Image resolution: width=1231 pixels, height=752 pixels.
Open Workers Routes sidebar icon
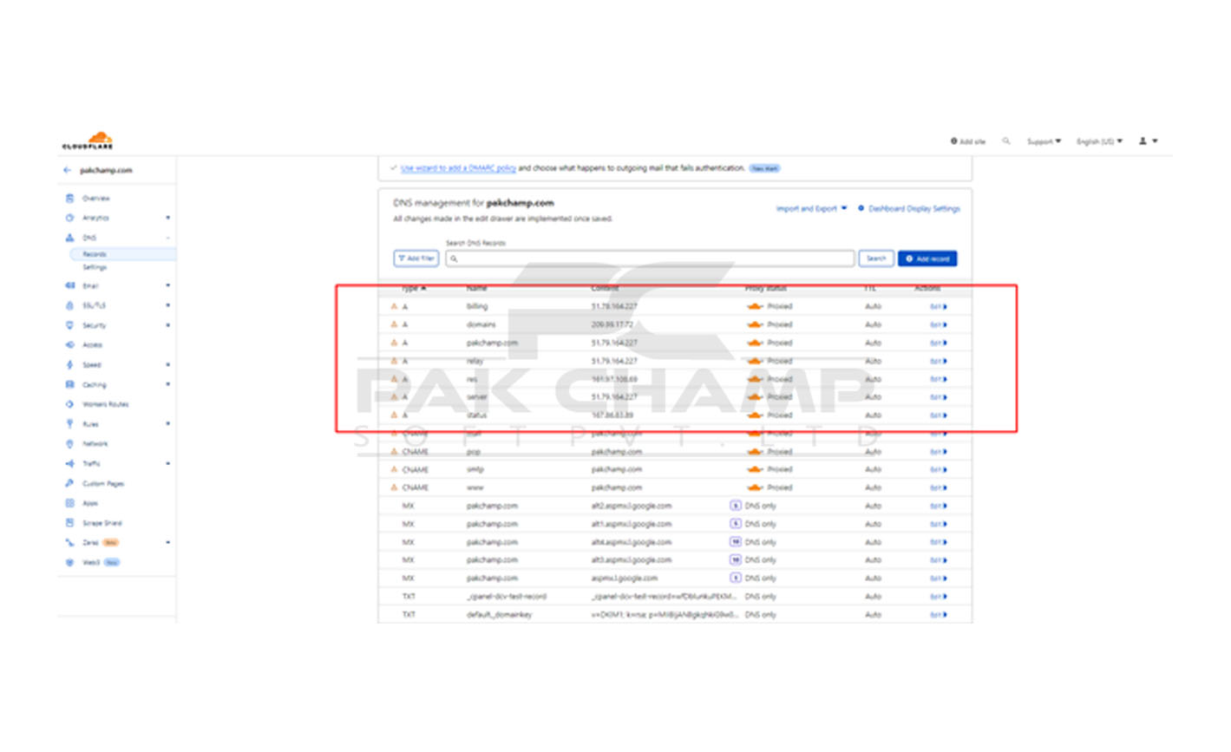(69, 404)
